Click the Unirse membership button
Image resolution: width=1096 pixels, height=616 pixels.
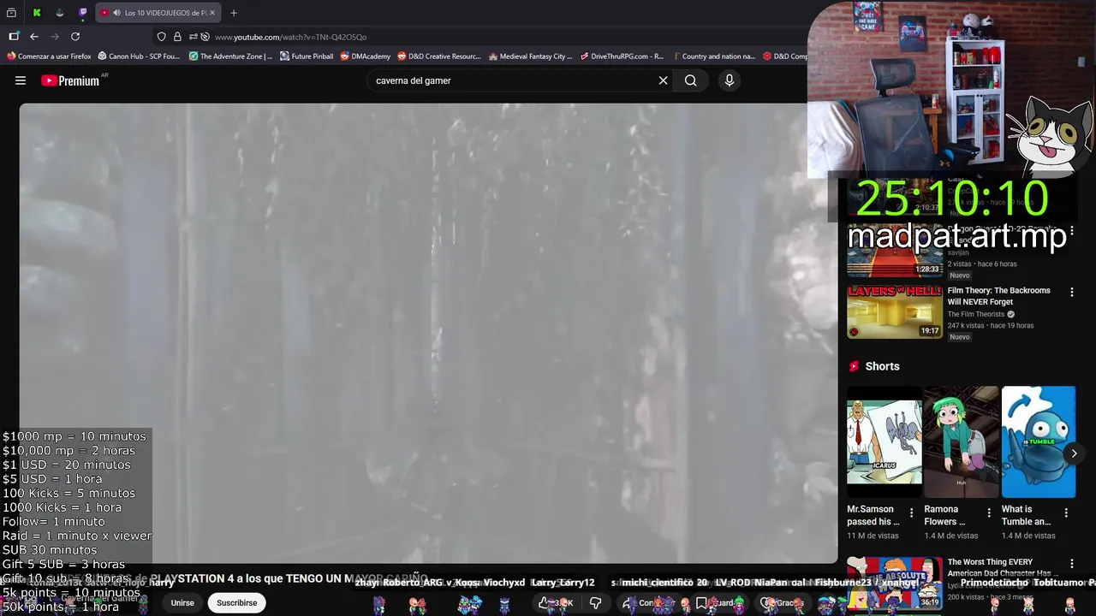point(182,602)
